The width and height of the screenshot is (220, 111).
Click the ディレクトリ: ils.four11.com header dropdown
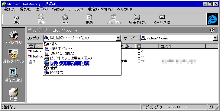click(53, 30)
